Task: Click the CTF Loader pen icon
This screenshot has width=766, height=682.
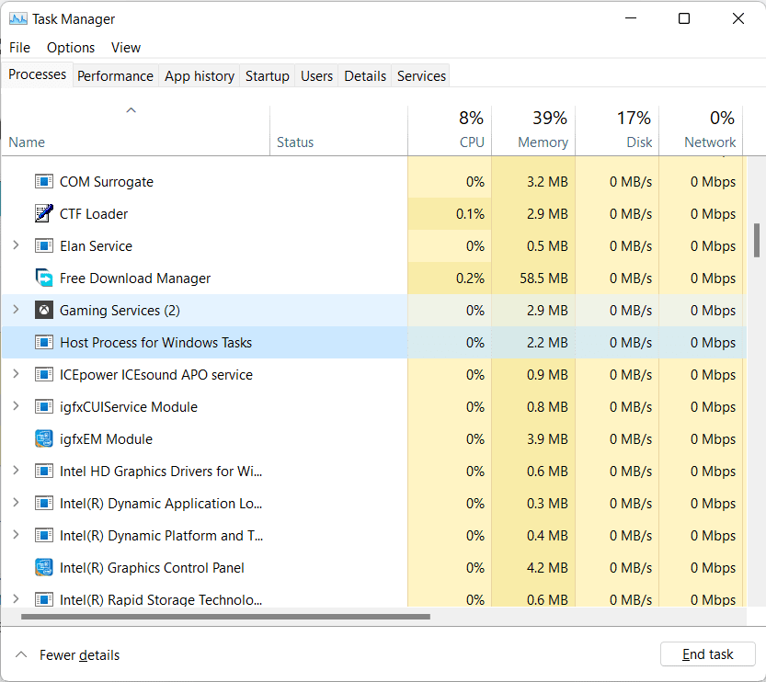Action: tap(43, 213)
